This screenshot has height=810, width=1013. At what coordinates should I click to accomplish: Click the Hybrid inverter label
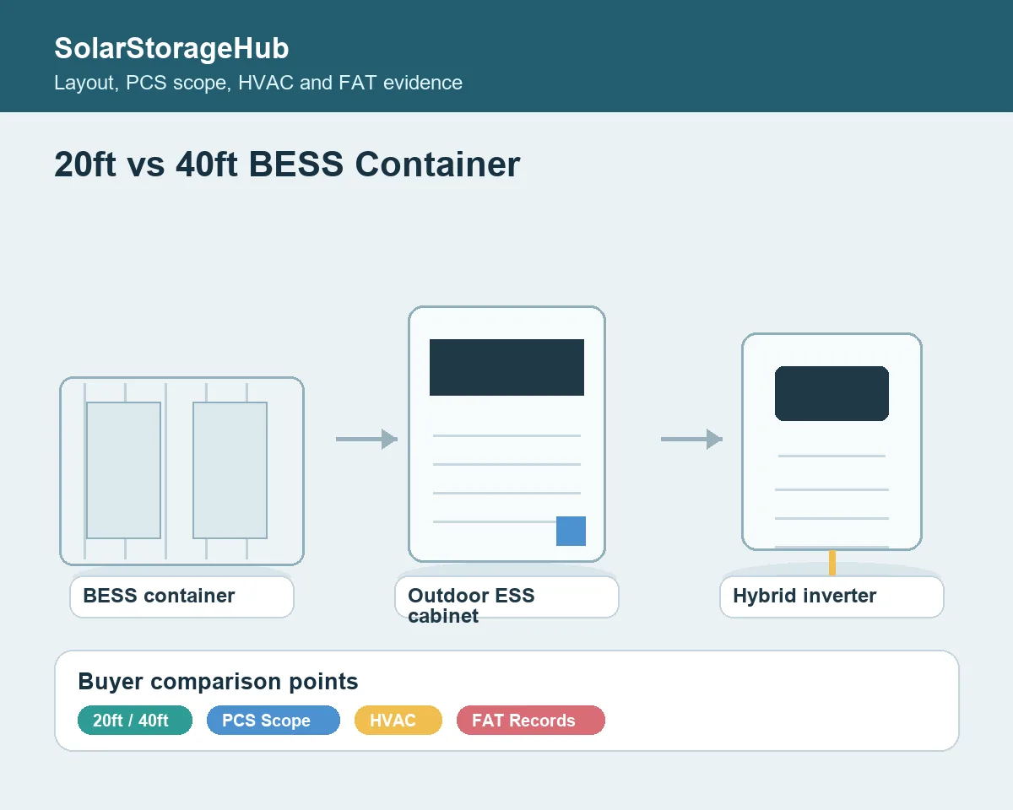(832, 597)
